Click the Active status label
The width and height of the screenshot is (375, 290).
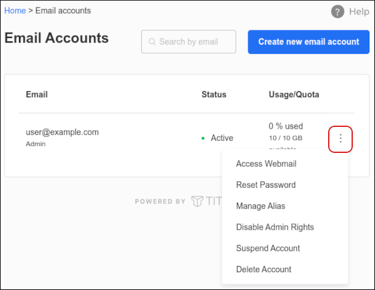[222, 138]
